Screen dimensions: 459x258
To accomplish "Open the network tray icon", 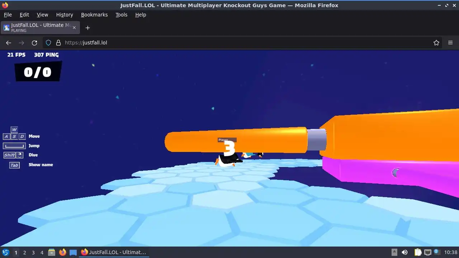I will coord(427,252).
